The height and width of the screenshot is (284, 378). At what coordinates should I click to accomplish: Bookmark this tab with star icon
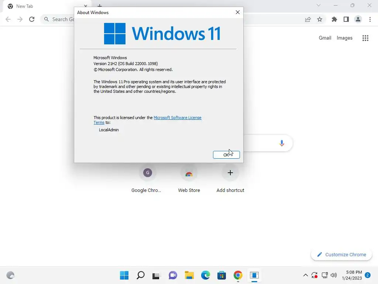pyautogui.click(x=320, y=19)
